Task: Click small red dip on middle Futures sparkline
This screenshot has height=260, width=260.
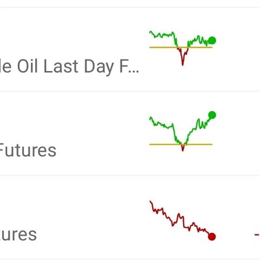Action: [182, 148]
